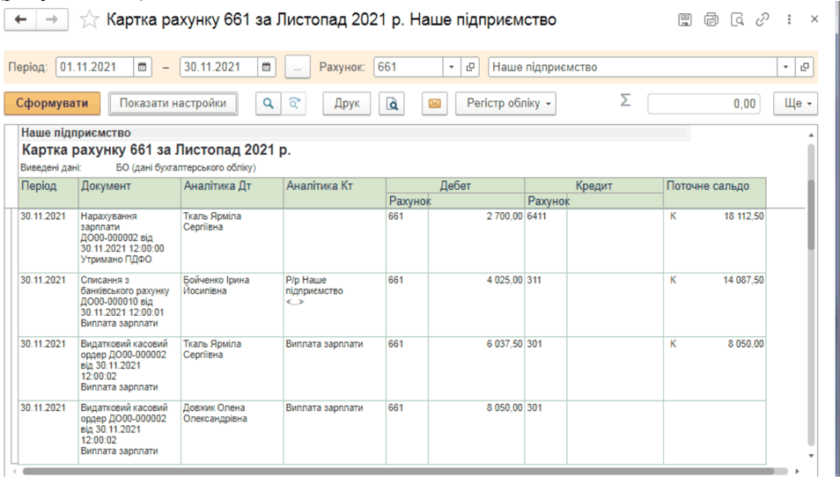The height and width of the screenshot is (477, 840).
Task: Open the Ще menu
Action: [796, 103]
